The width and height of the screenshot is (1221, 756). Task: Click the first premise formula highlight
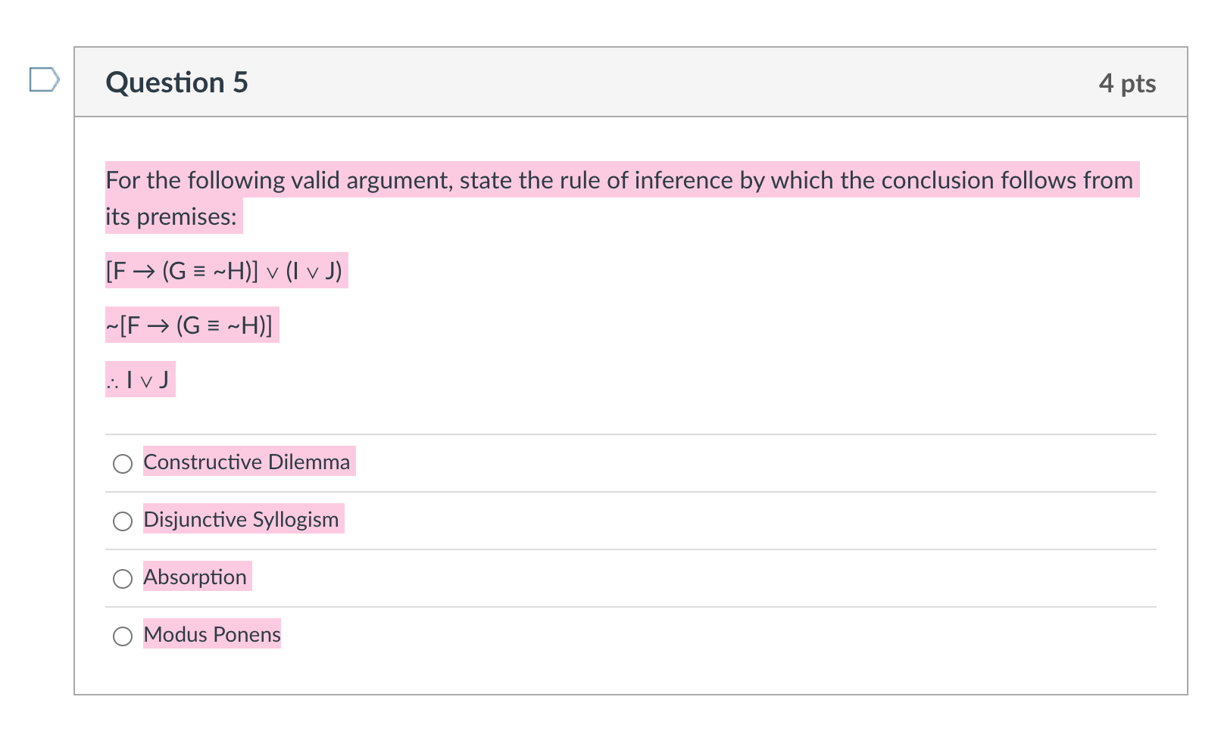tap(226, 270)
